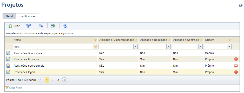Image resolution: width=244 pixels, height=93 pixels.
Task: Open the Aplicado a Requisitos filter dropdown
Action: coord(168,47)
